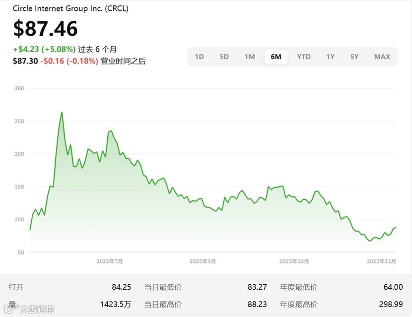Click the $87.30 after-hours price
The height and width of the screenshot is (317, 412).
click(25, 61)
